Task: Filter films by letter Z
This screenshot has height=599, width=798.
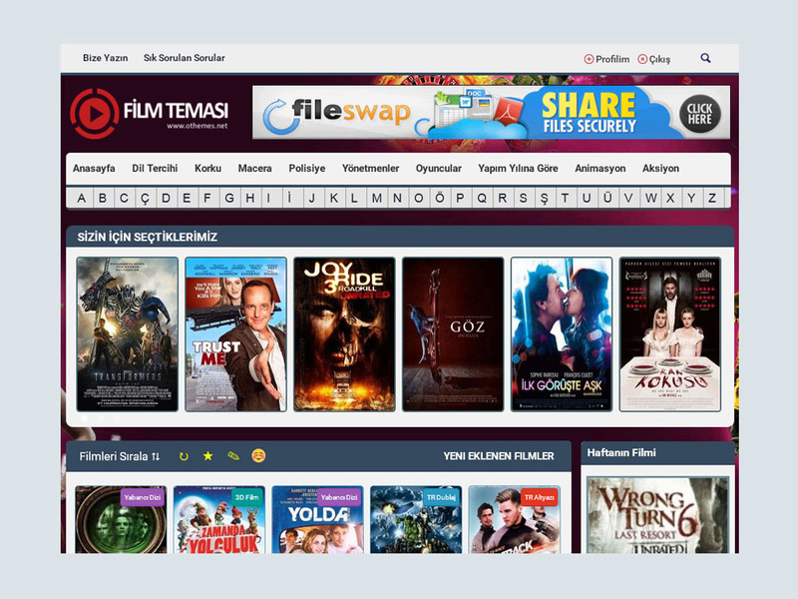Action: [712, 198]
